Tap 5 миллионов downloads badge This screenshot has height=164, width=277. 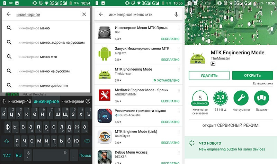coord(200,98)
